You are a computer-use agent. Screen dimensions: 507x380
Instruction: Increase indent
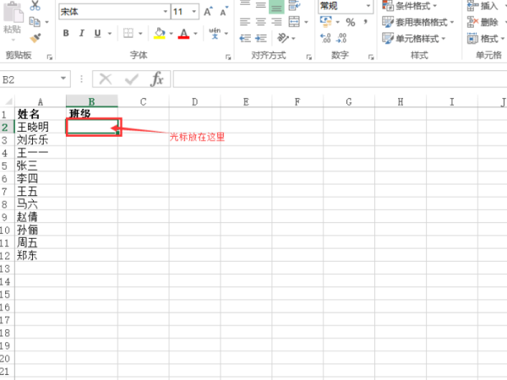[x=260, y=39]
